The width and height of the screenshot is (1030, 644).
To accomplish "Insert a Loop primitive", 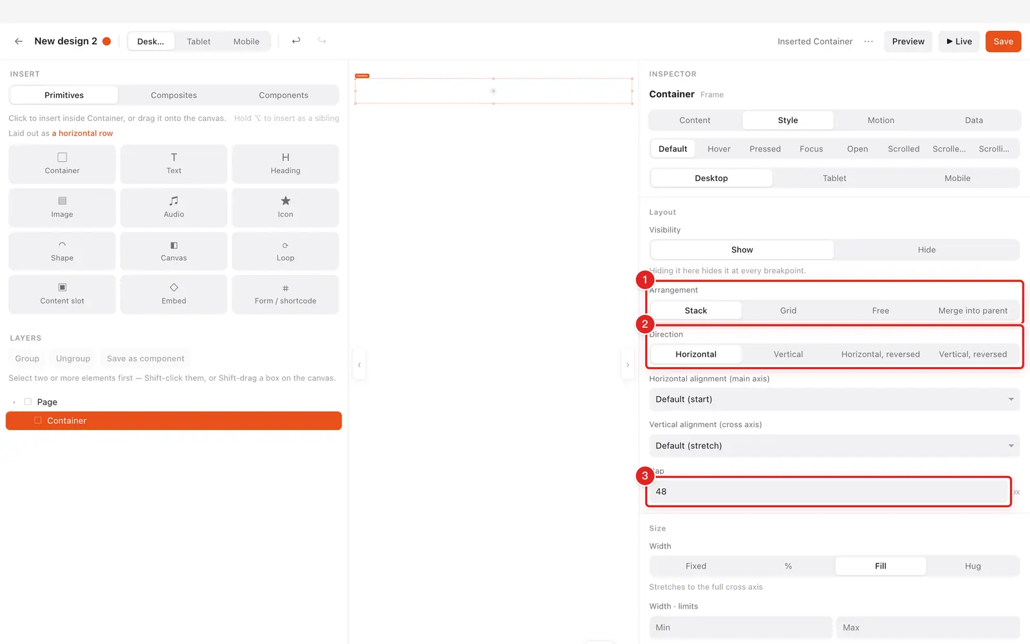I will coord(285,251).
